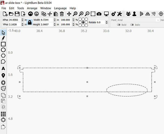Click XPos input field
Image resolution: width=164 pixels, height=134 pixels.
point(15,20)
